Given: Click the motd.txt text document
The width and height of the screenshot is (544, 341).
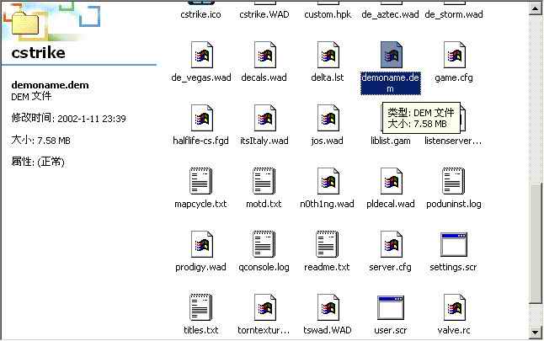Looking at the screenshot, I should pyautogui.click(x=264, y=182).
